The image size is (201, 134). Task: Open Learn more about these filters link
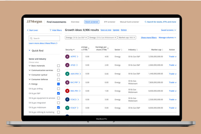[43, 43]
